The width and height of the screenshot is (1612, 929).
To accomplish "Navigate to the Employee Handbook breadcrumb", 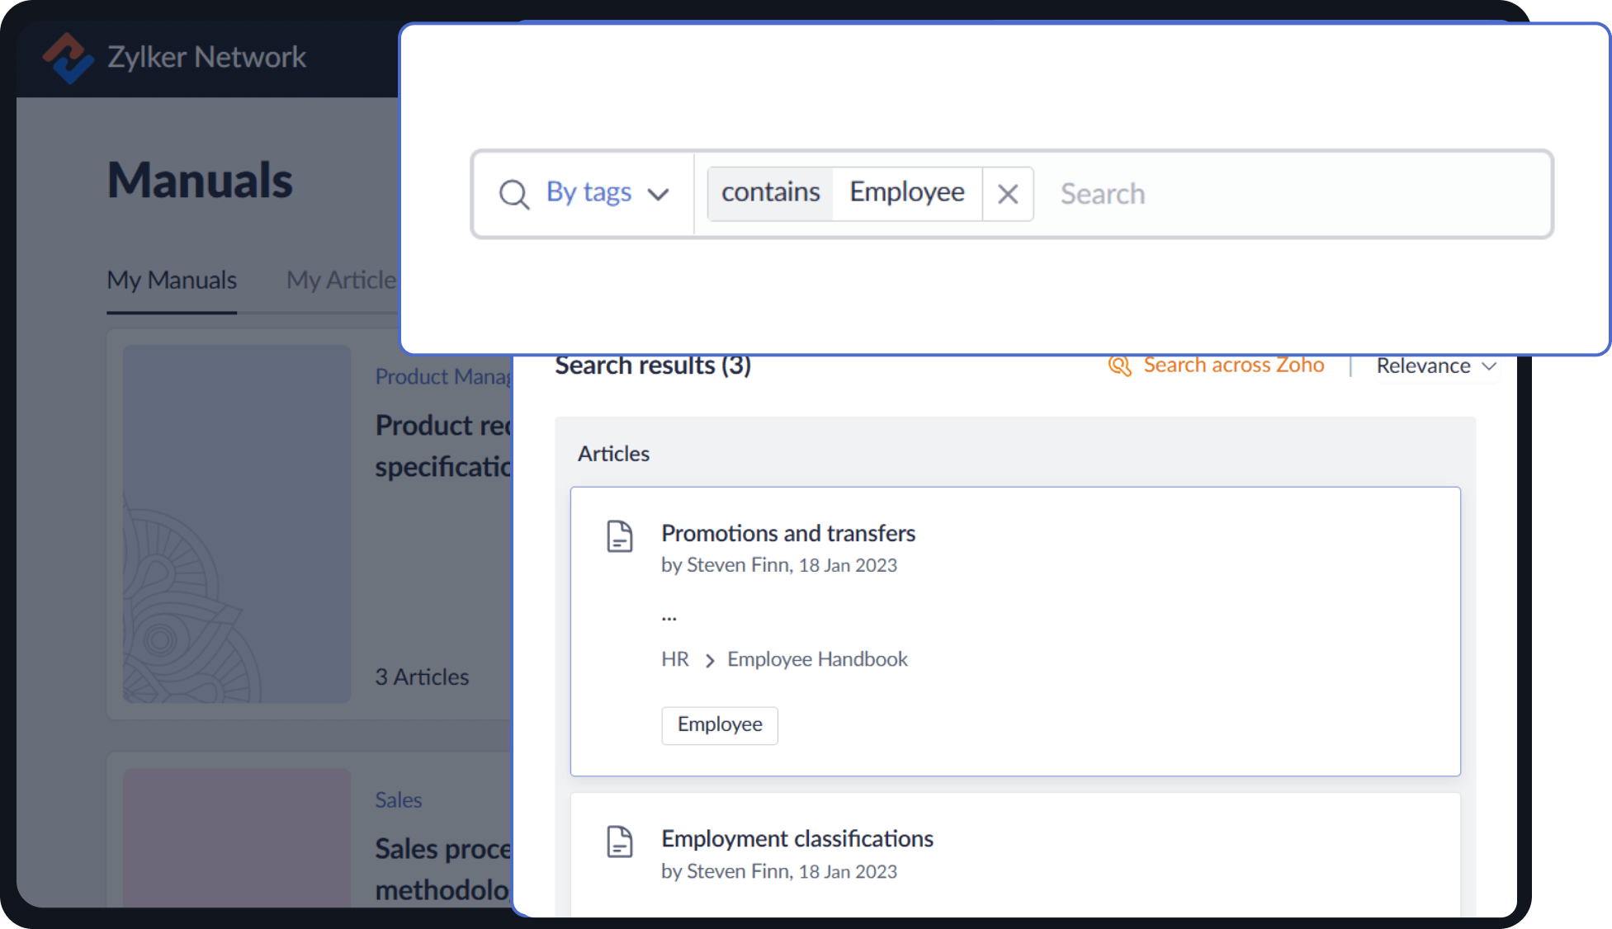I will point(816,659).
